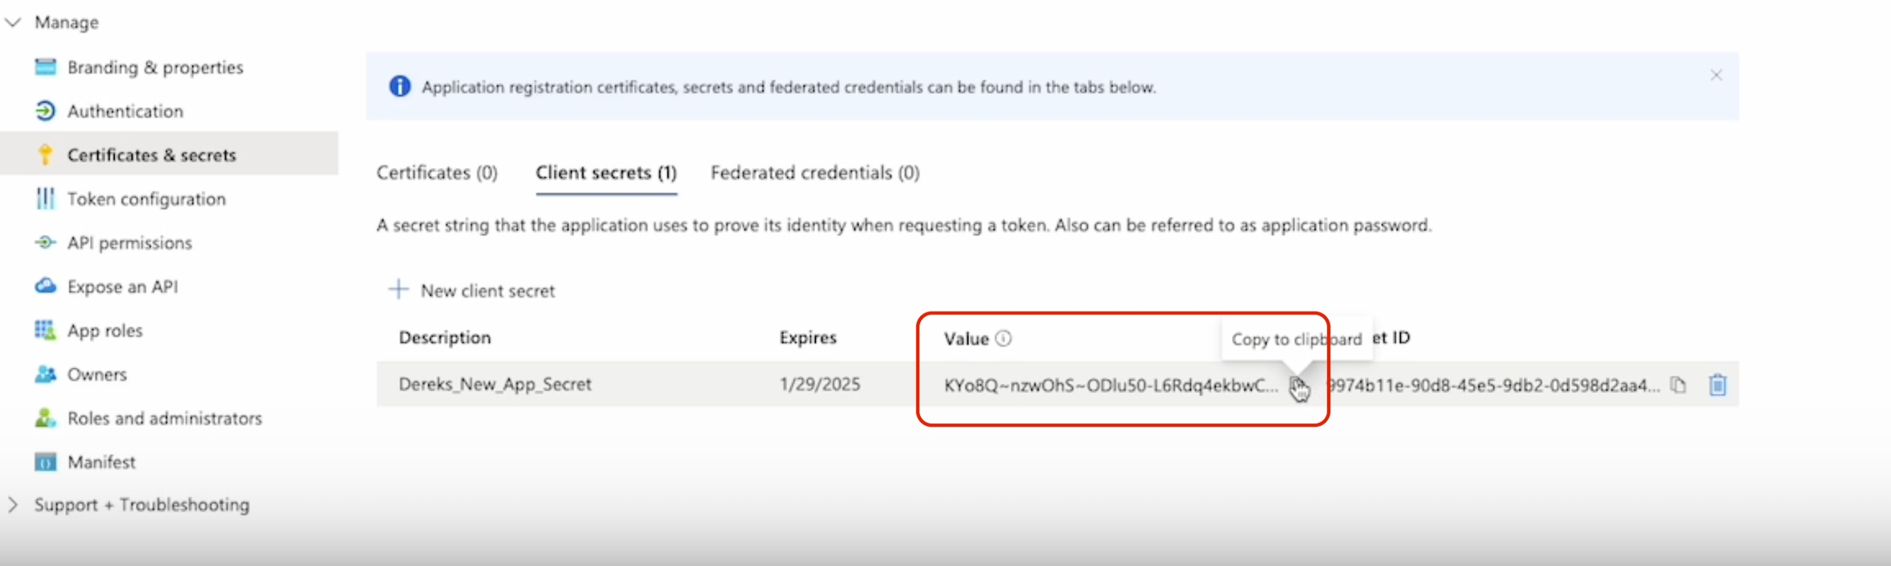
Task: Copy the Secret ID to clipboard
Action: coord(1678,386)
